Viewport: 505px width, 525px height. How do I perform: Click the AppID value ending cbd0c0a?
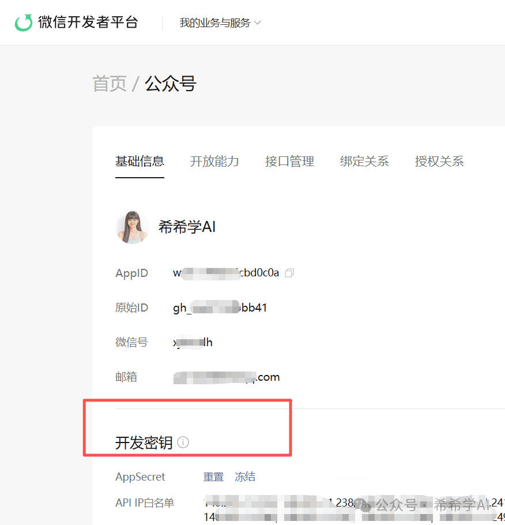coord(226,273)
